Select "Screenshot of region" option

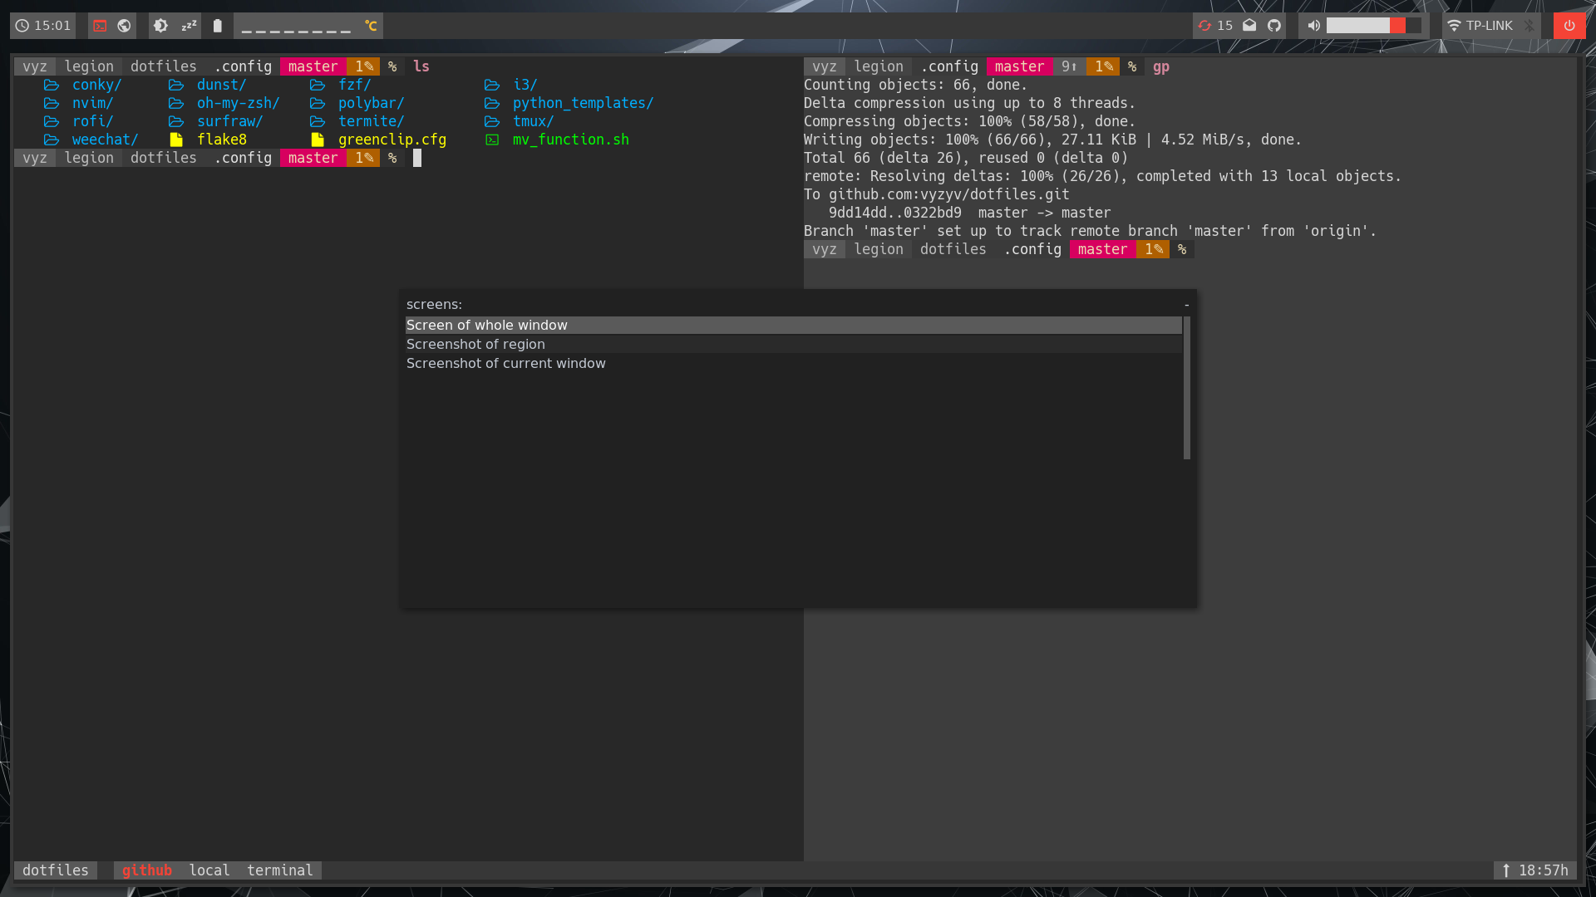coord(793,345)
